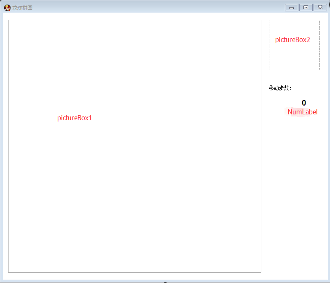Click the bottom border line of the puzzle area
Screen dimensions: 330x283
click(x=135, y=272)
